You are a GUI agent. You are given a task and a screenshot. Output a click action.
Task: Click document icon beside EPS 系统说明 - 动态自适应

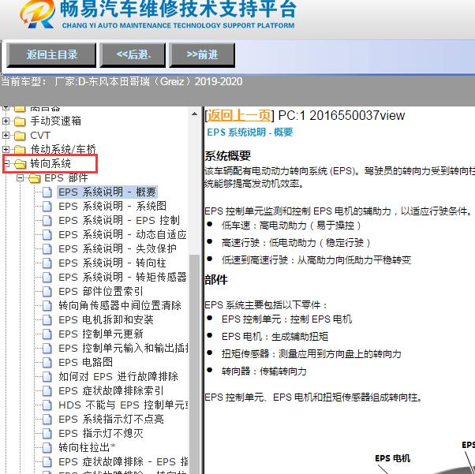[47, 235]
